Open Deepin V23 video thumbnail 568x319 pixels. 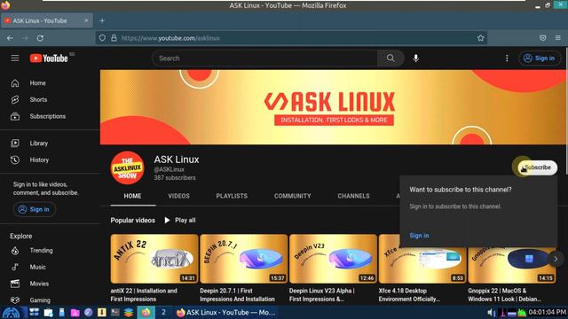pos(334,259)
